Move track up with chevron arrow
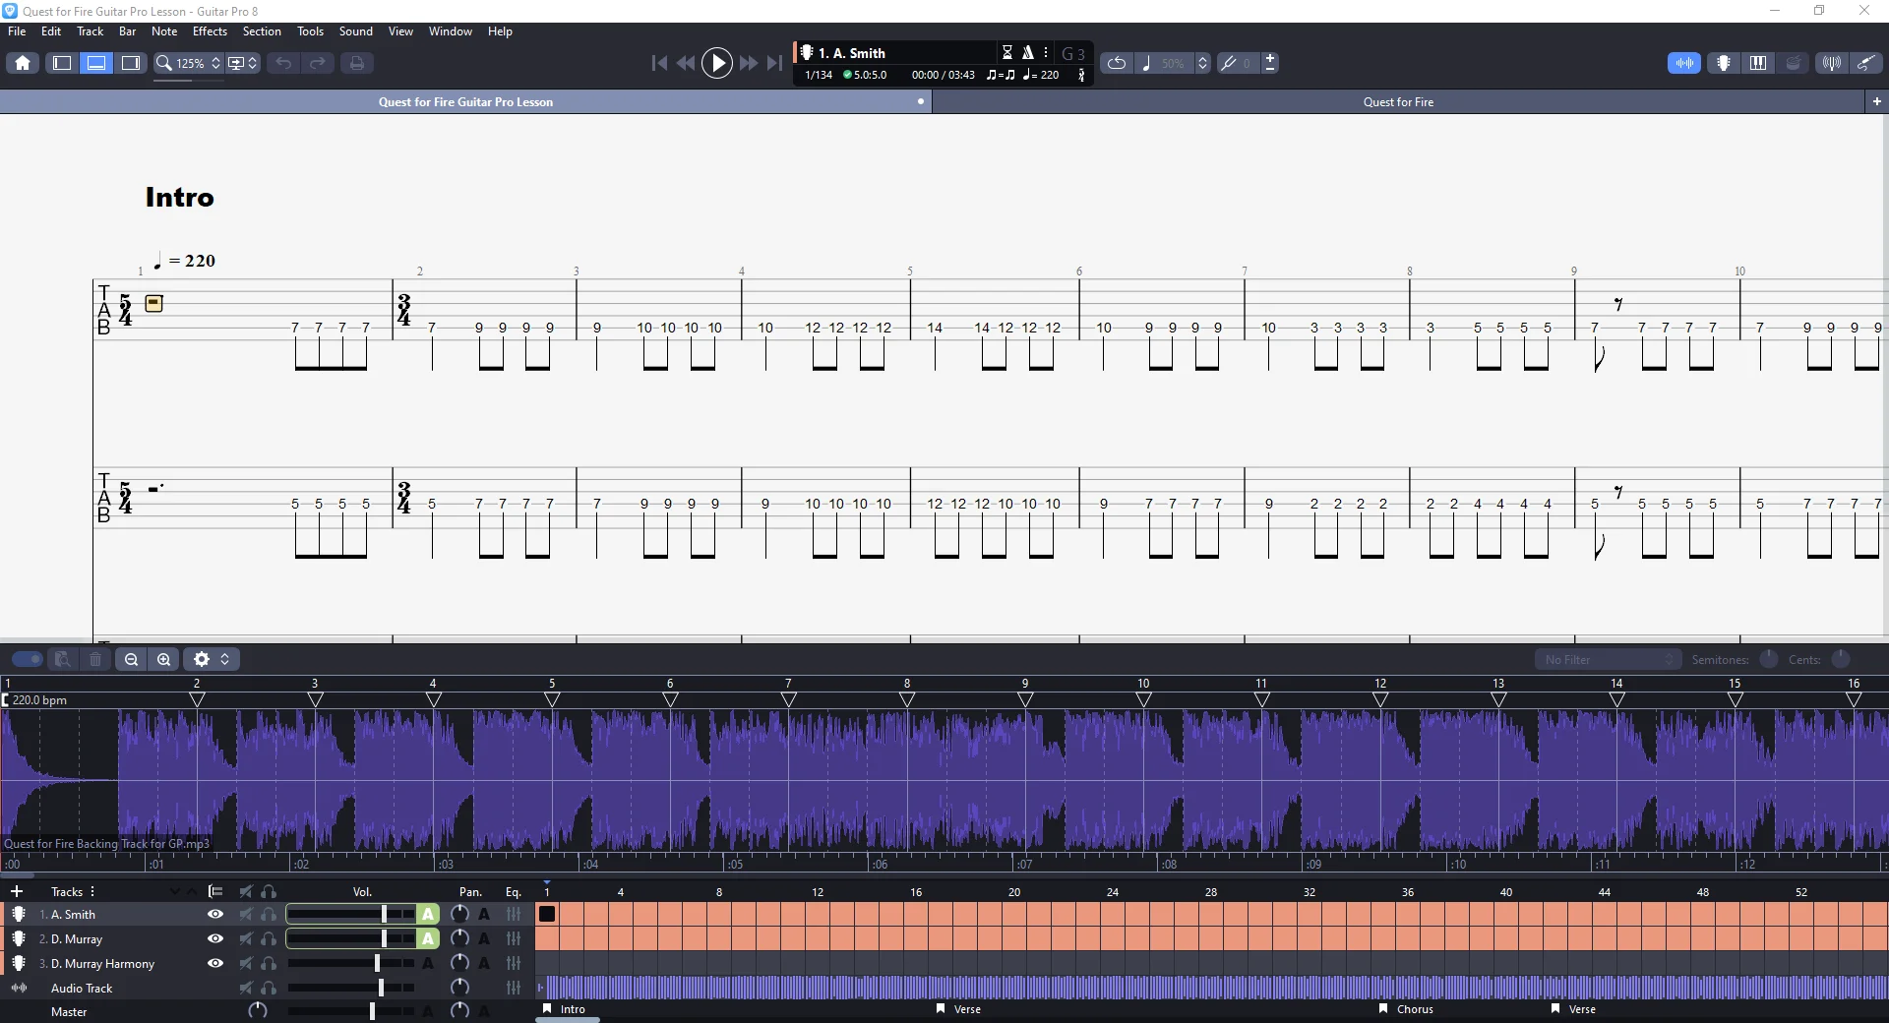Viewport: 1889px width, 1023px height. (x=192, y=891)
